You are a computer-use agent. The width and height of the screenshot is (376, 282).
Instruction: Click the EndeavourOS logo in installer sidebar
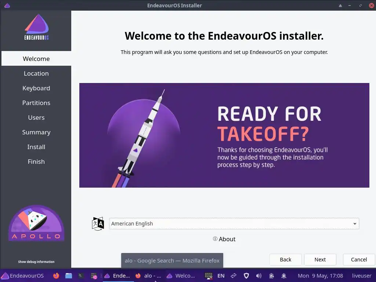pyautogui.click(x=36, y=27)
